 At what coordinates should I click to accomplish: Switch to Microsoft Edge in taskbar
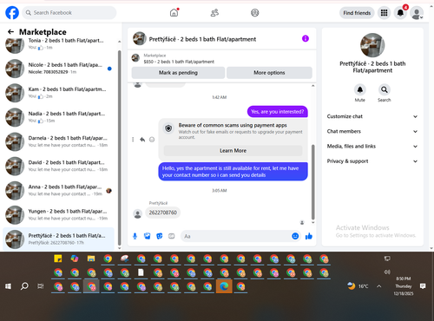click(x=224, y=286)
